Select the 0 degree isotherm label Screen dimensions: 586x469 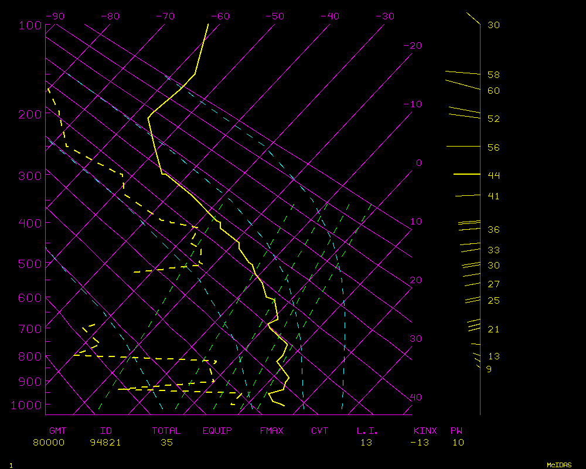pyautogui.click(x=418, y=163)
